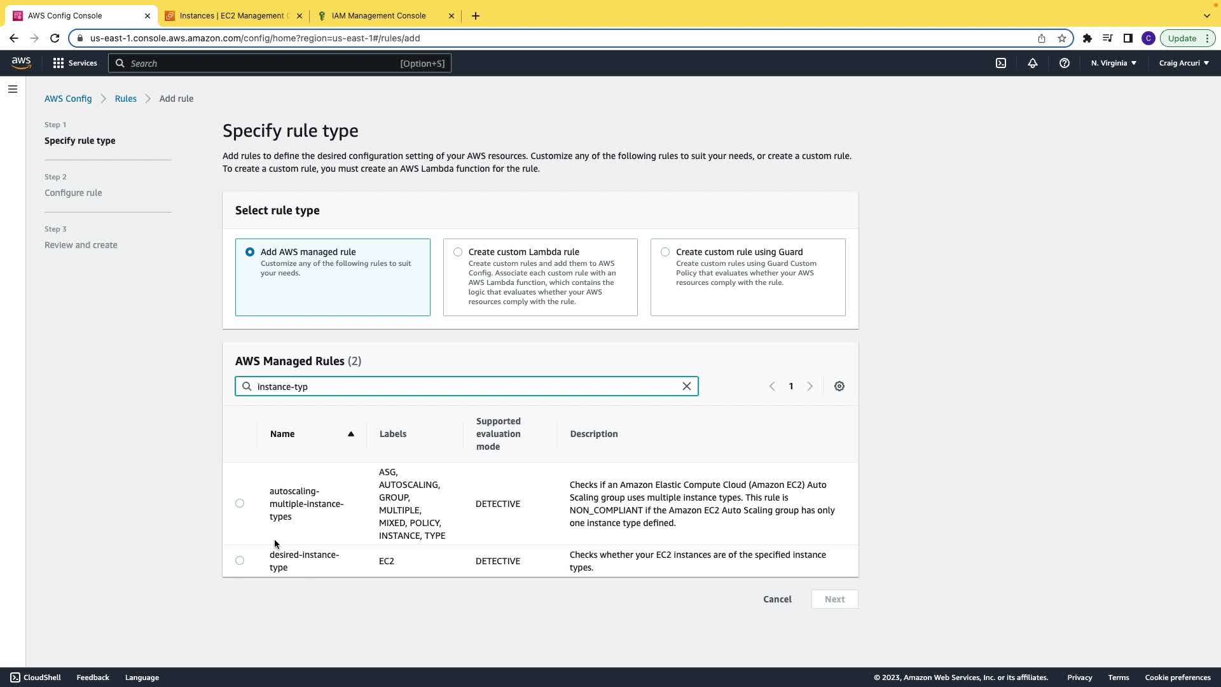Clear the managed rules search filter
The image size is (1221, 687).
pyautogui.click(x=687, y=386)
